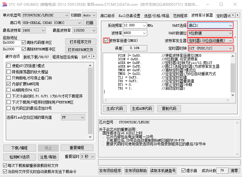Switch to 串口助手 tab
This screenshot has height=177, width=242.
(x=108, y=16)
